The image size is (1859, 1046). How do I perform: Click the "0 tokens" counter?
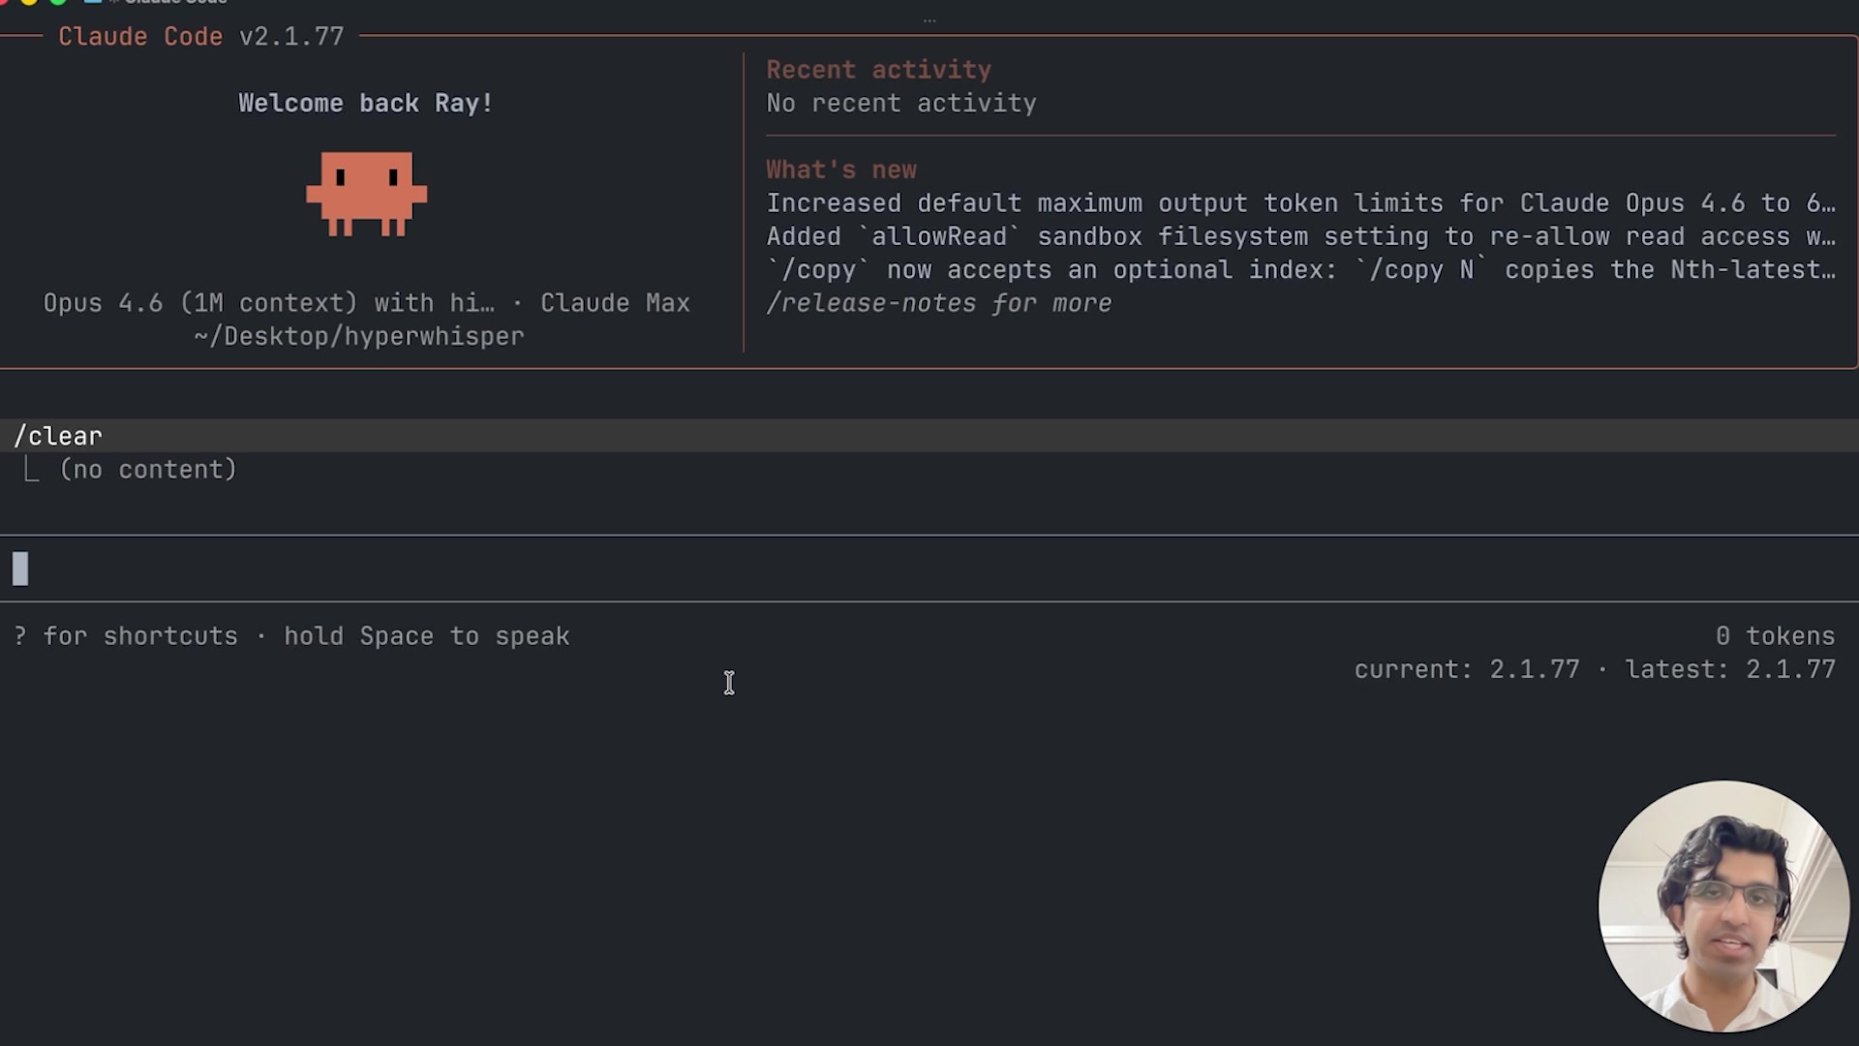(x=1775, y=636)
